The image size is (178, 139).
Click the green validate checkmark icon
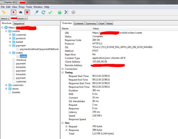tap(50, 12)
